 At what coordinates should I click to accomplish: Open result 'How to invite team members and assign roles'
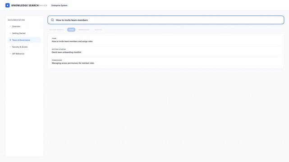166,40
